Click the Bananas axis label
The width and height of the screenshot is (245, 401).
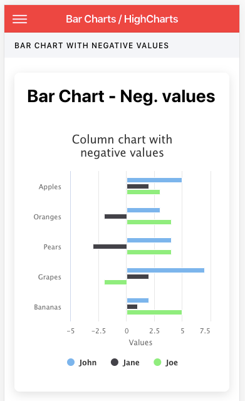(x=48, y=307)
